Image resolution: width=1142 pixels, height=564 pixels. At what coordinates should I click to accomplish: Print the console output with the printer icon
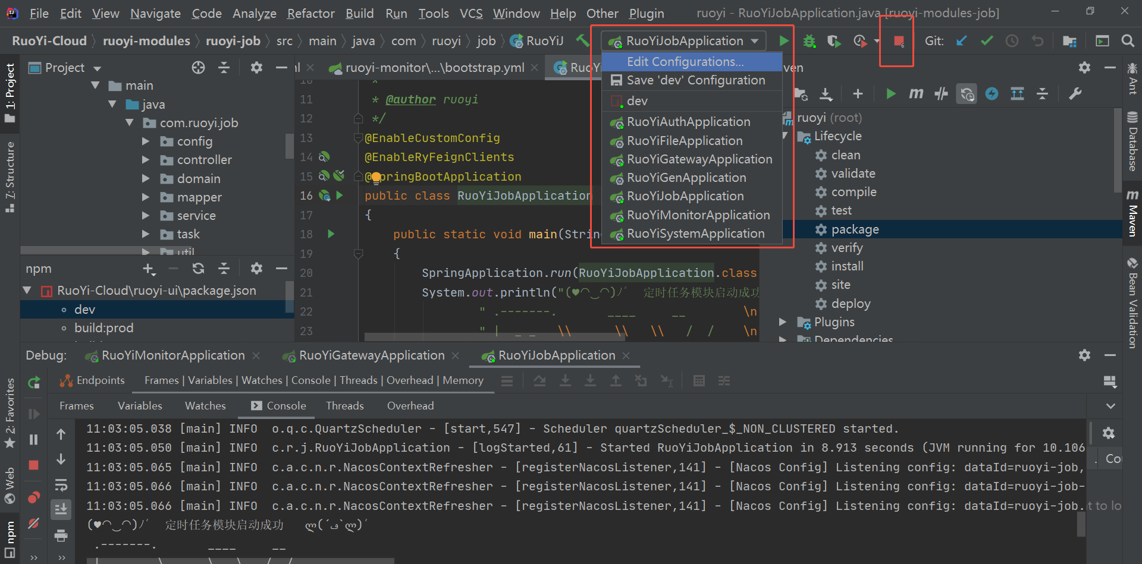point(61,536)
